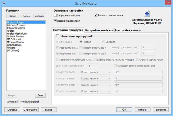Click the Прокрутка вверх key field showing Нет
This screenshot has height=116, width=173.
point(138,72)
